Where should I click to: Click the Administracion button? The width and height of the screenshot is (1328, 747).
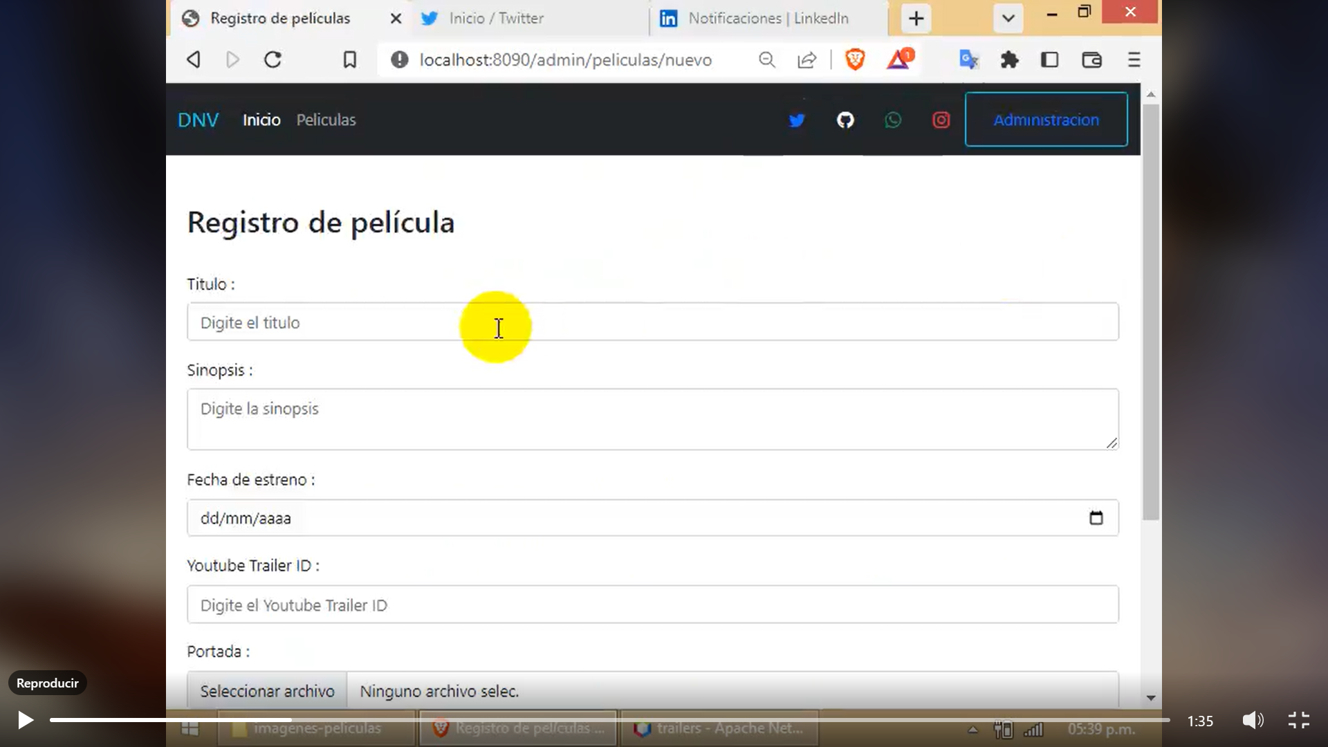[1045, 119]
